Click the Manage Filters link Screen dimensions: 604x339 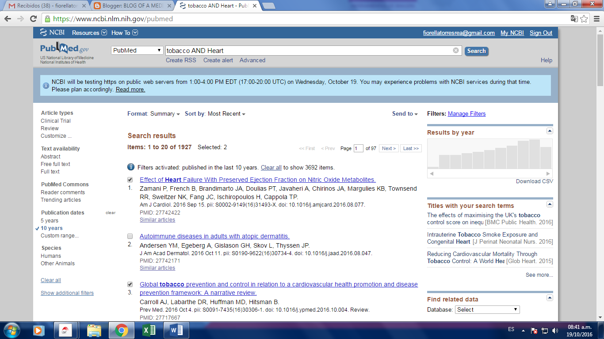click(x=466, y=114)
